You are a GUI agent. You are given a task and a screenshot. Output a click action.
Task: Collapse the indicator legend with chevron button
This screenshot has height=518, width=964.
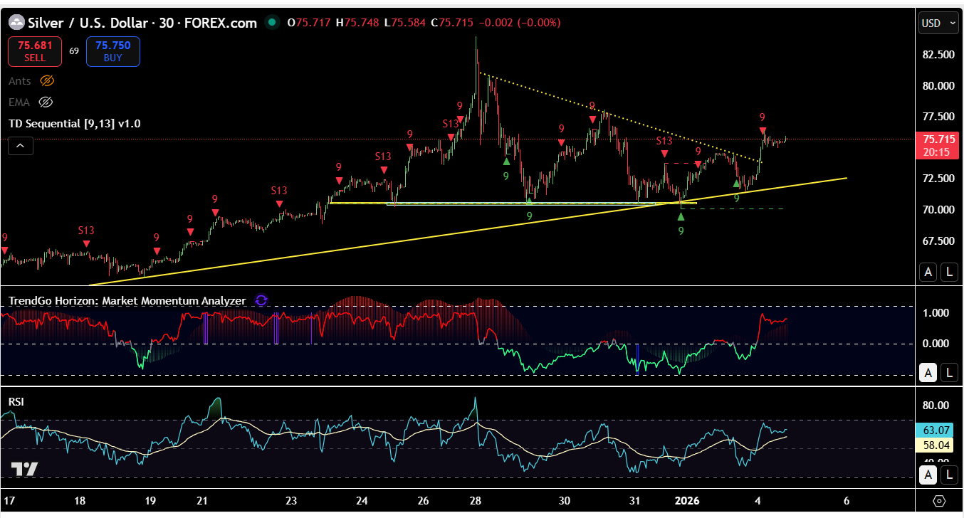pos(21,147)
